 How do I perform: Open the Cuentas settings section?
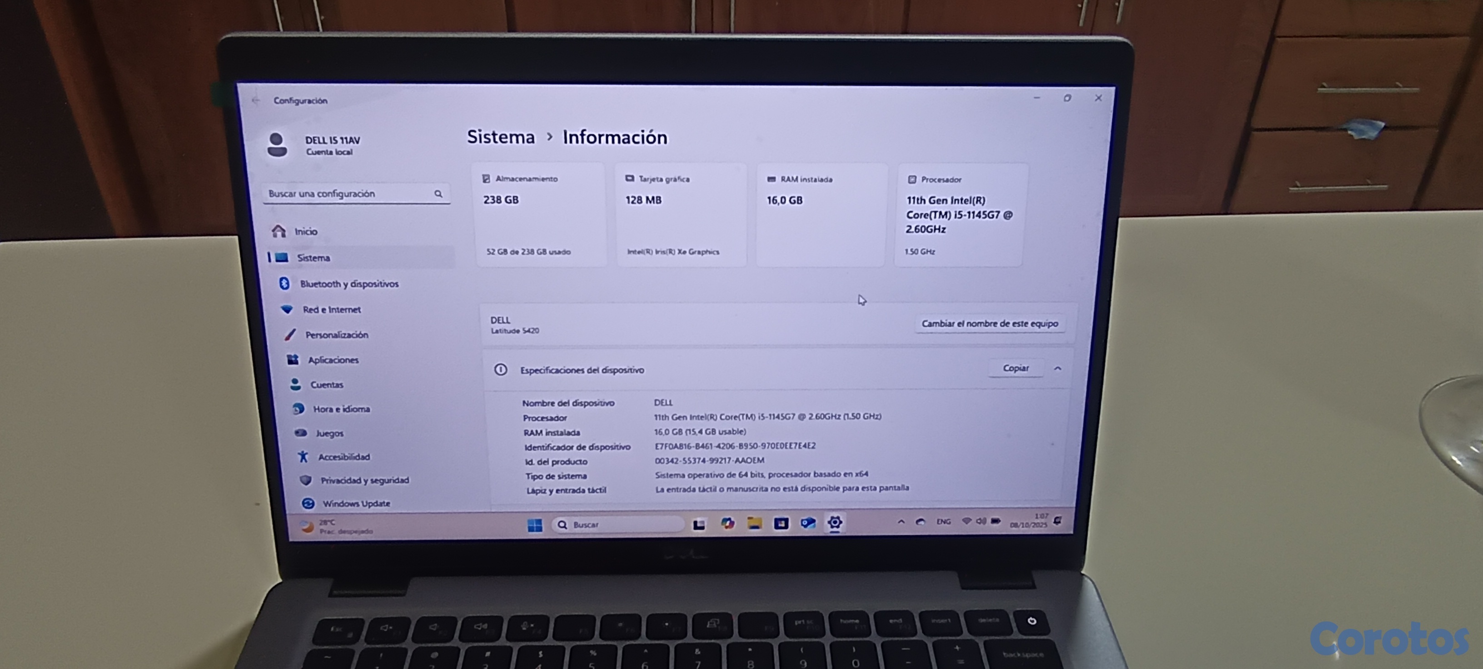pyautogui.click(x=326, y=384)
